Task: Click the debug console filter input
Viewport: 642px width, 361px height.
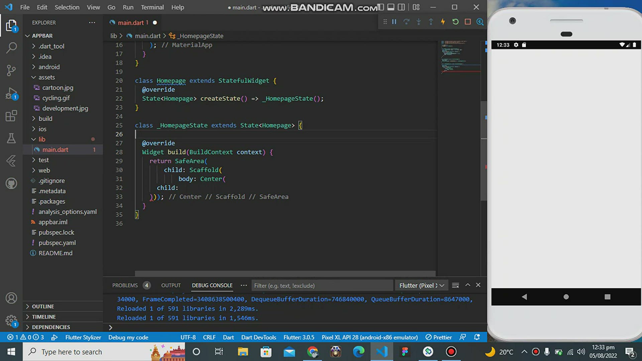Action: (x=322, y=285)
